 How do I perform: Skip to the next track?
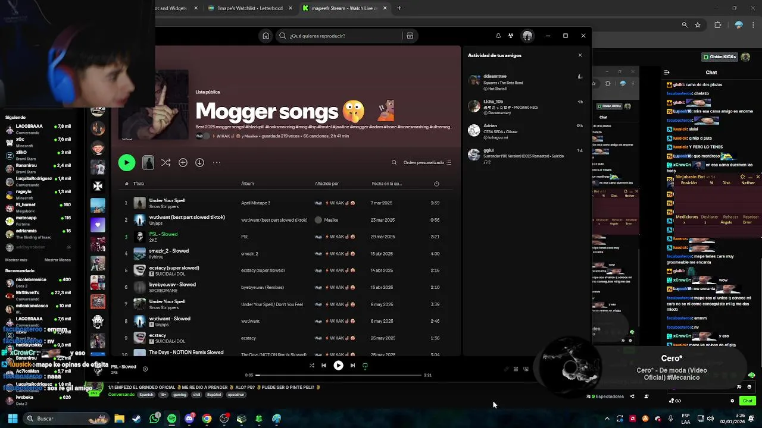[x=352, y=366]
